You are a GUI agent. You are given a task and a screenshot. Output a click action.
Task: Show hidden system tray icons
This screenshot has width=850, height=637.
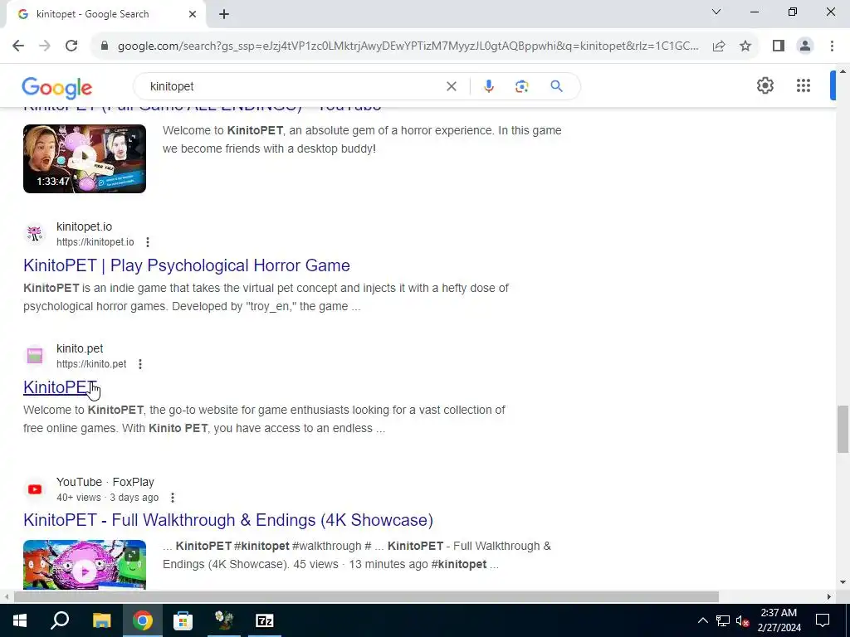(702, 620)
